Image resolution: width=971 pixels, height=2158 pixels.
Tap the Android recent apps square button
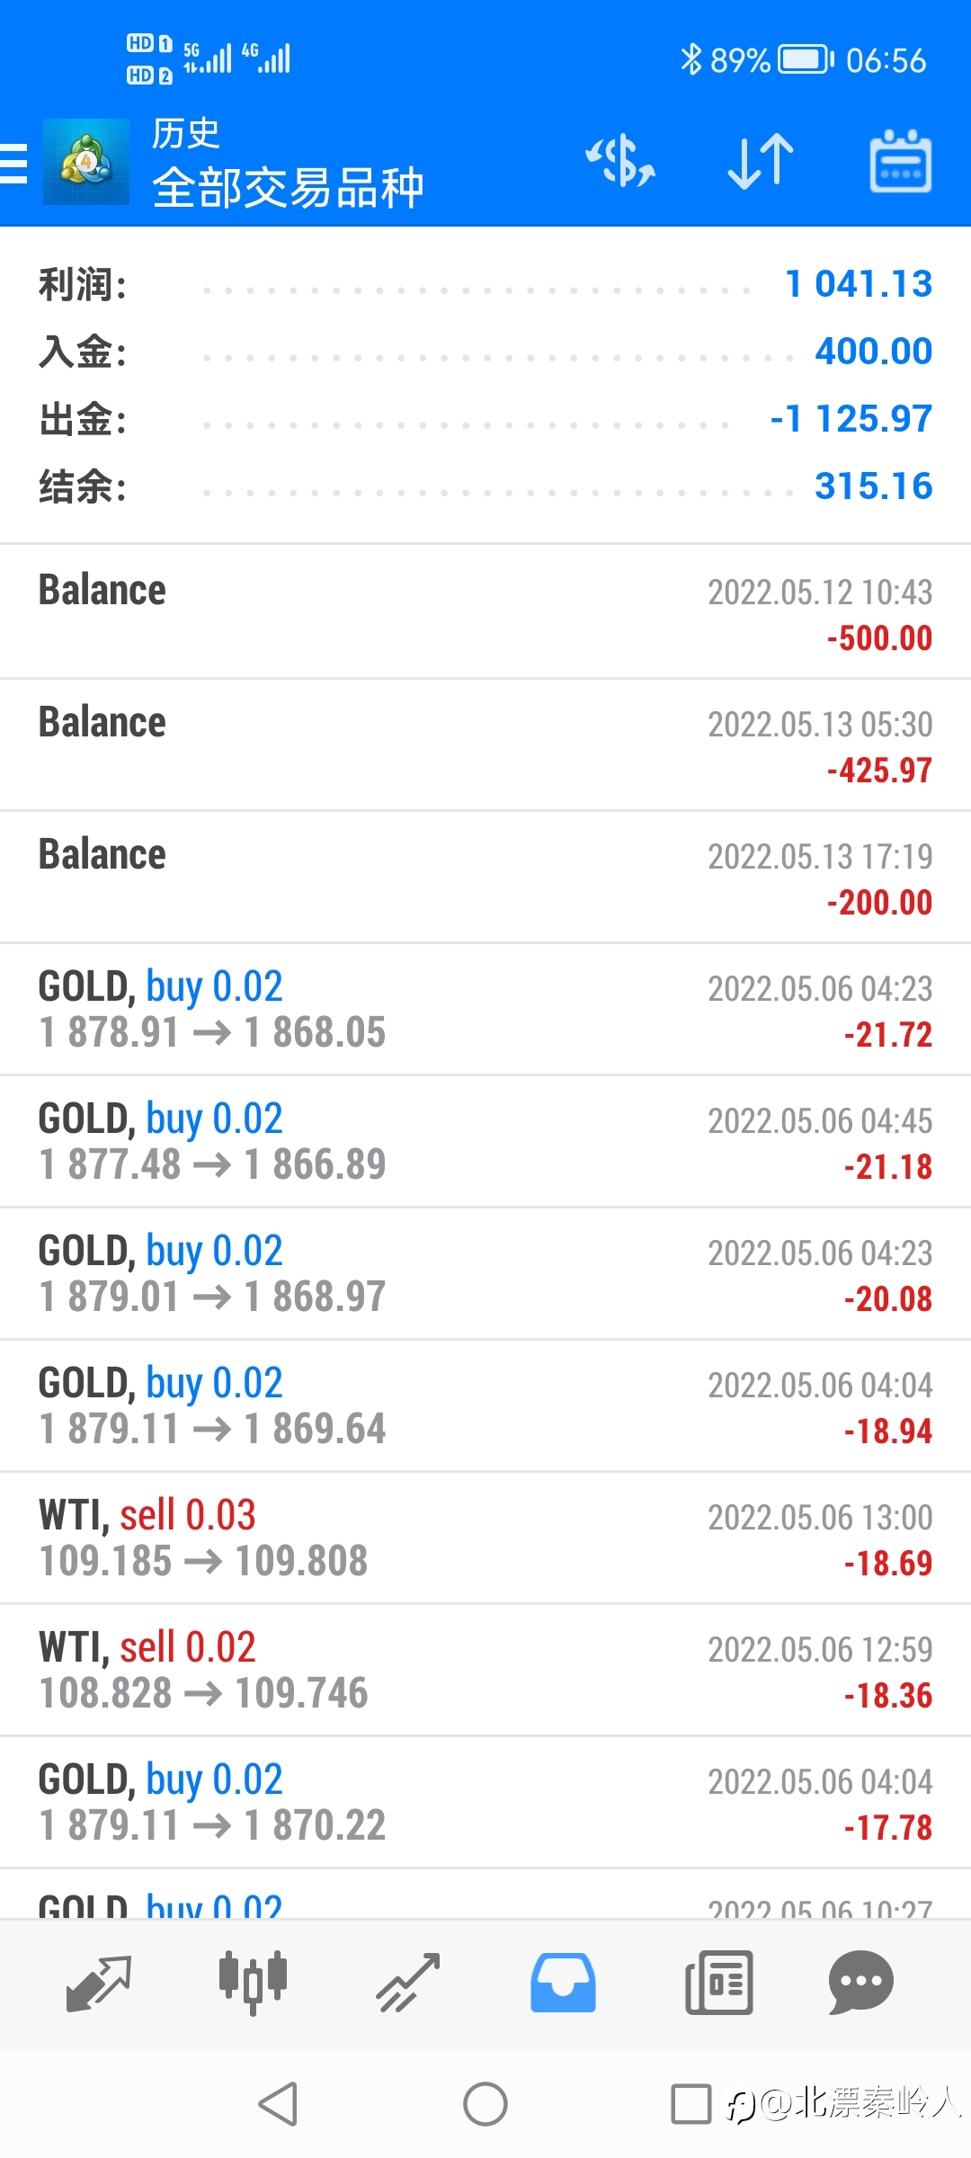click(x=691, y=2104)
